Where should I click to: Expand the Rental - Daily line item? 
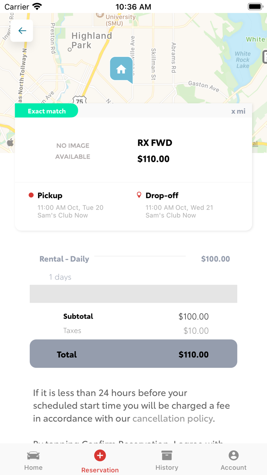pos(64,259)
